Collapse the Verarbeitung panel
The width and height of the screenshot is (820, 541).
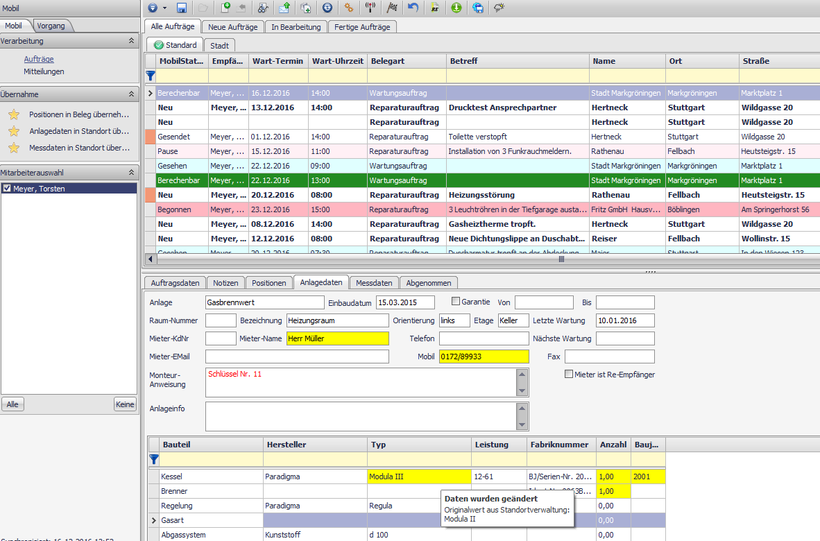pyautogui.click(x=131, y=42)
